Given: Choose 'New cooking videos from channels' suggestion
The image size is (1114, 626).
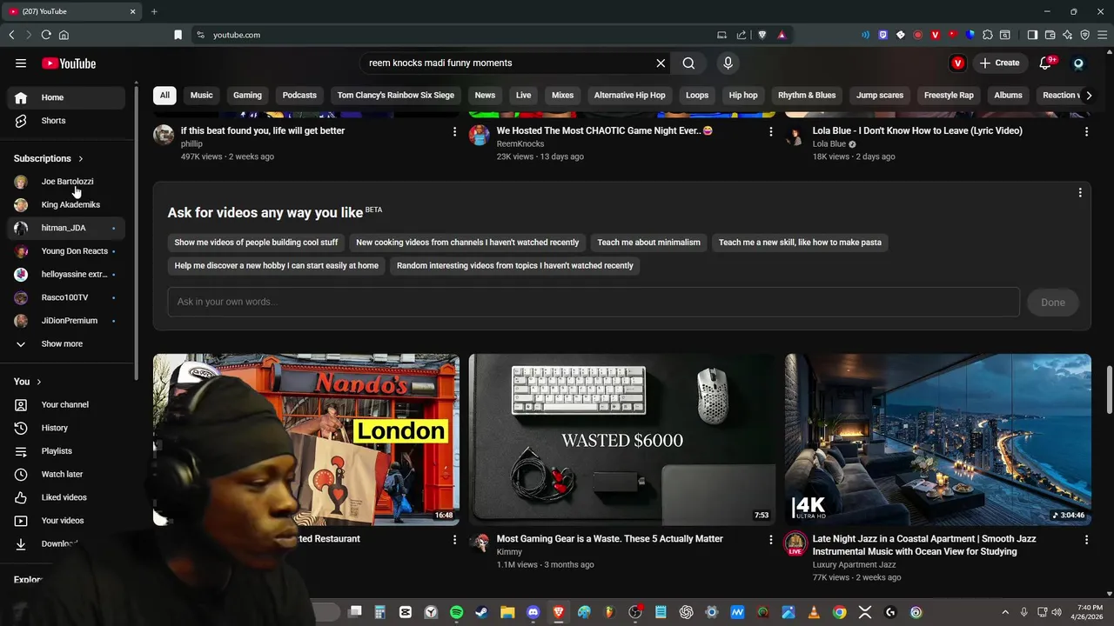Looking at the screenshot, I should (467, 243).
